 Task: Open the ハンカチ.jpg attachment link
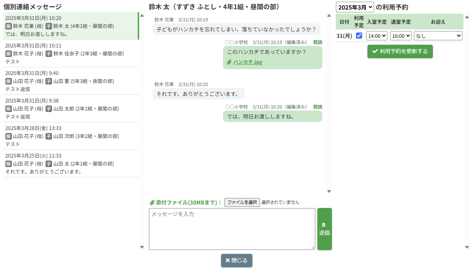(248, 62)
